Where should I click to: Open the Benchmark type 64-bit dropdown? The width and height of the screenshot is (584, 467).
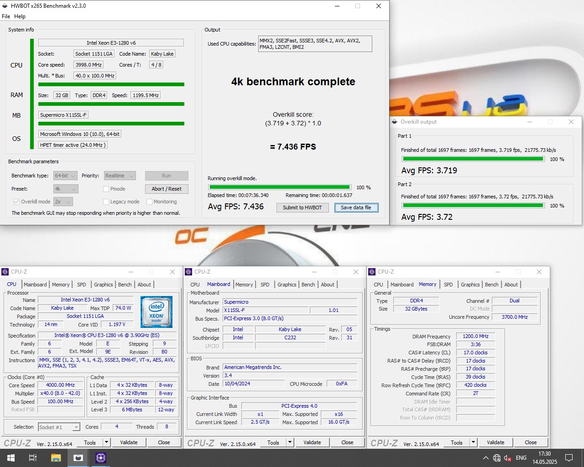click(66, 176)
